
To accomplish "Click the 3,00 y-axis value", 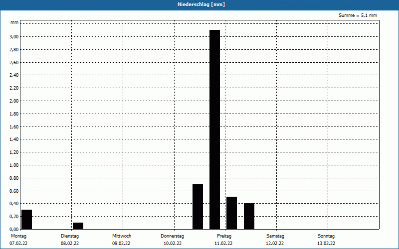I will click(14, 36).
